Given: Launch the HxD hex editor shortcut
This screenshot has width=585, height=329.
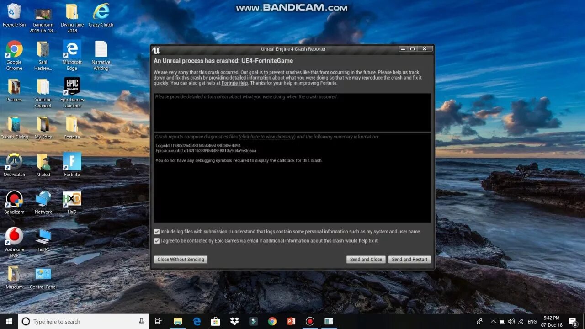Looking at the screenshot, I should coord(72,202).
